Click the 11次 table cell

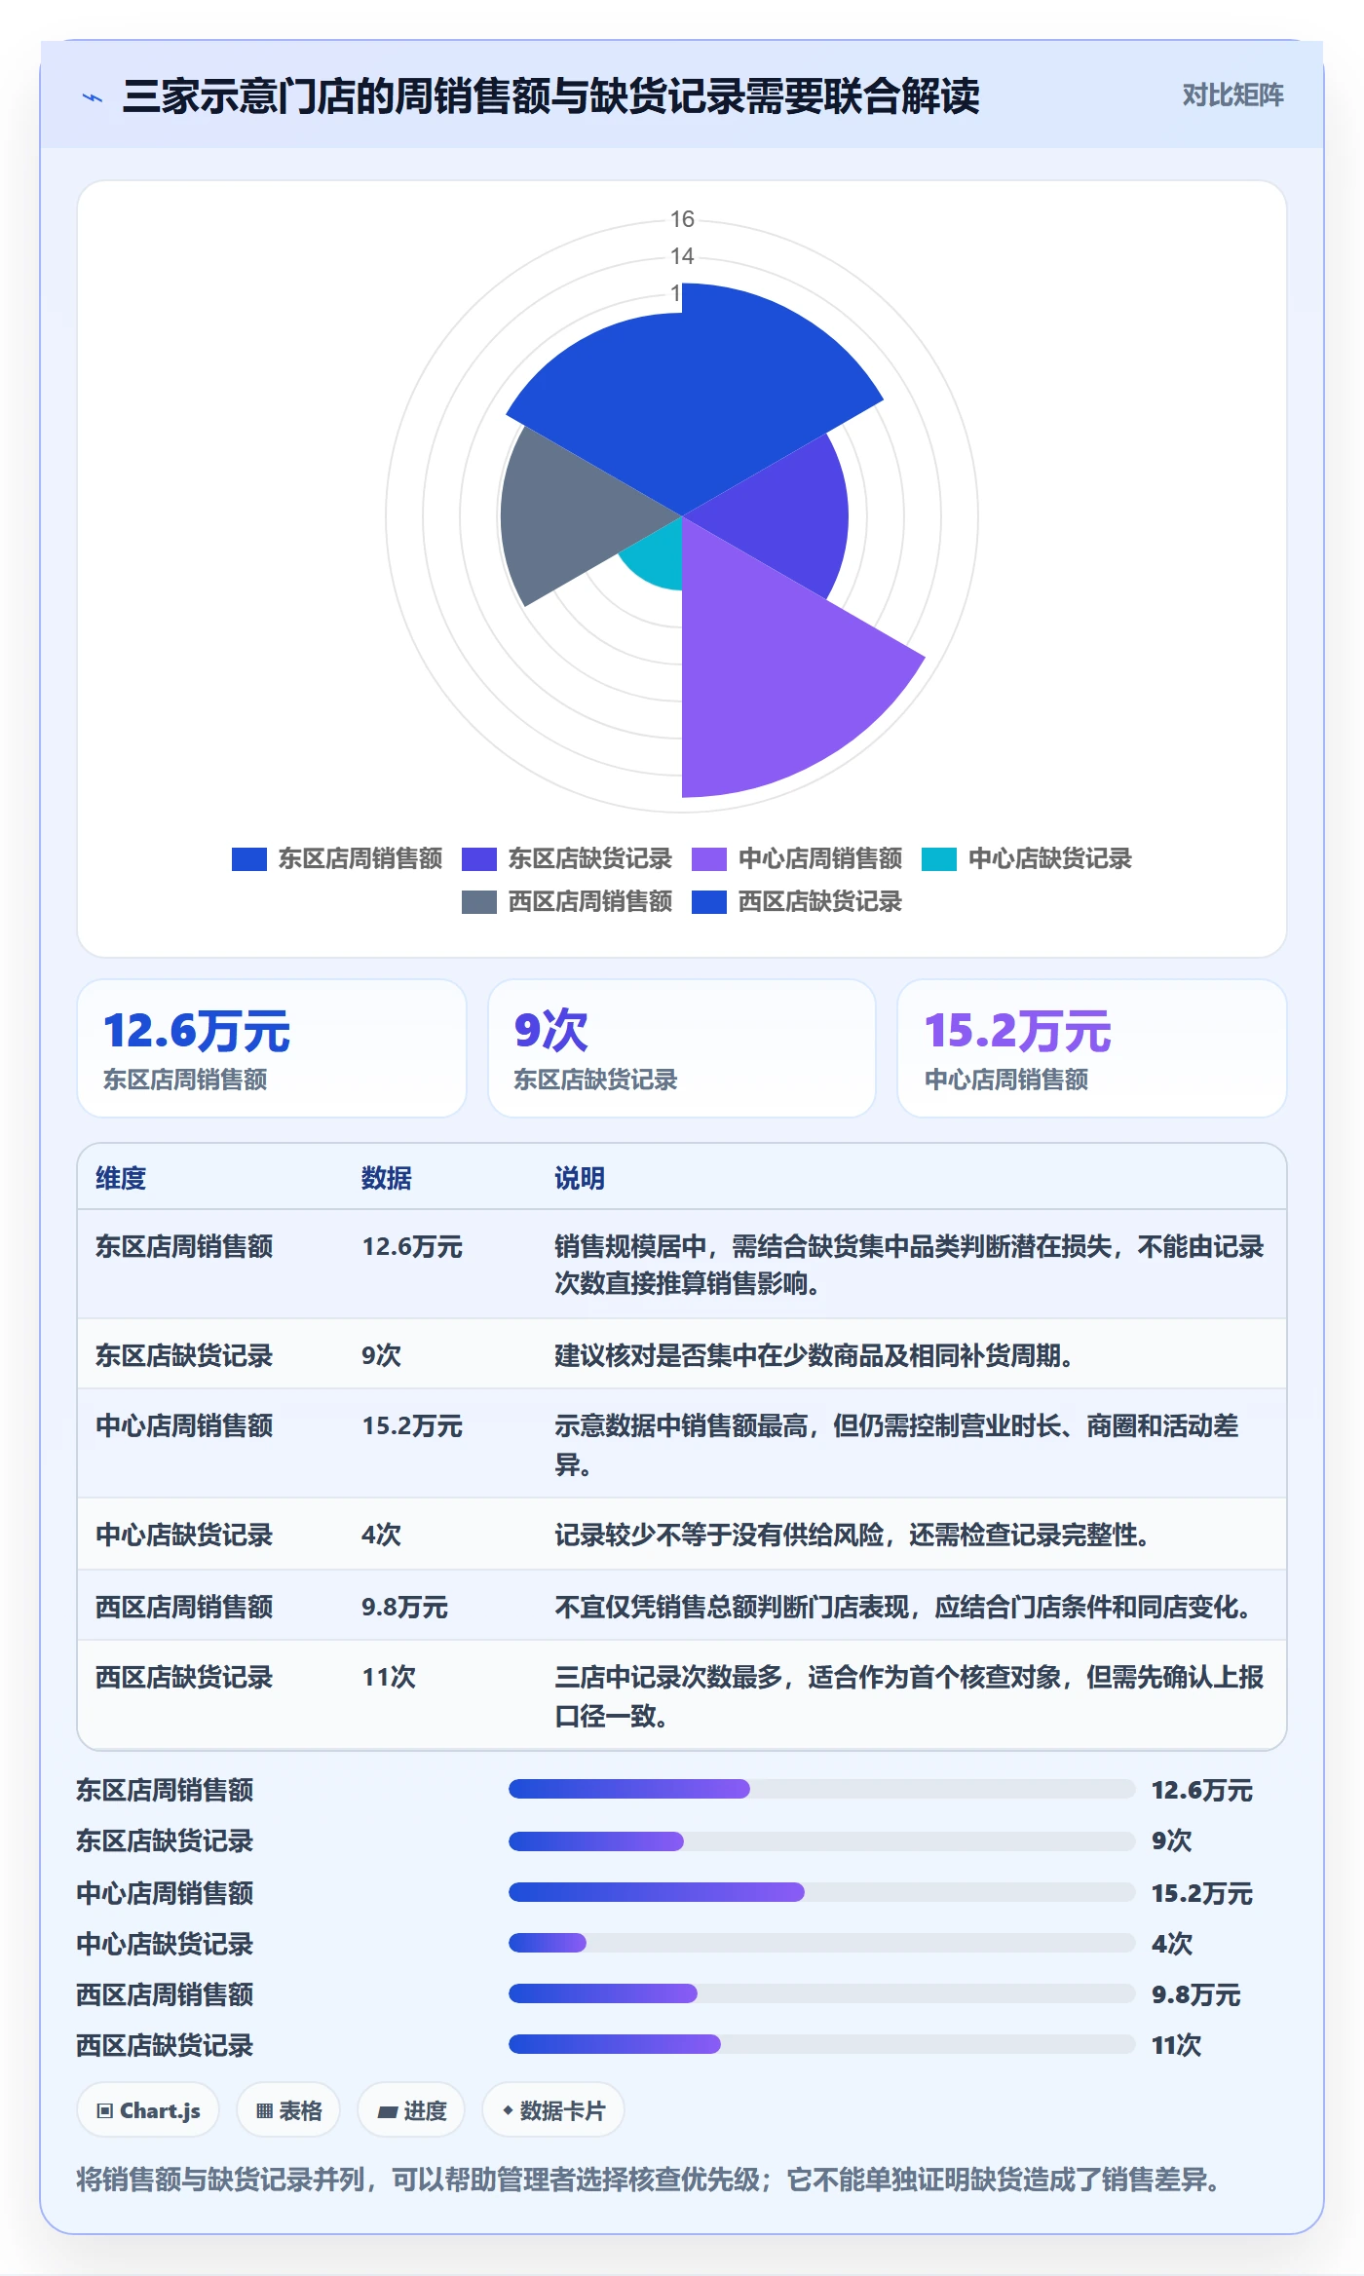coord(389,1677)
